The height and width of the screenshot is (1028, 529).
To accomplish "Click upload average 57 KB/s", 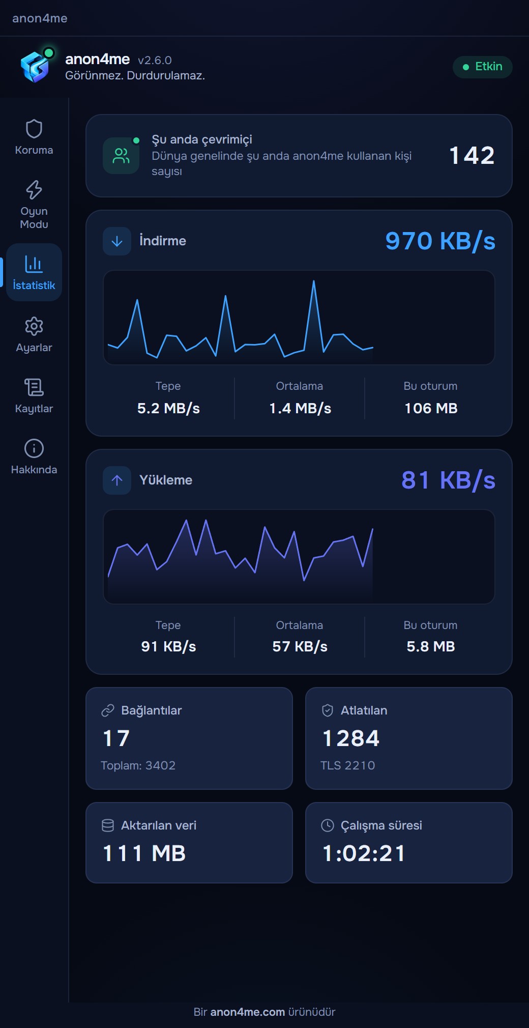I will pos(300,646).
